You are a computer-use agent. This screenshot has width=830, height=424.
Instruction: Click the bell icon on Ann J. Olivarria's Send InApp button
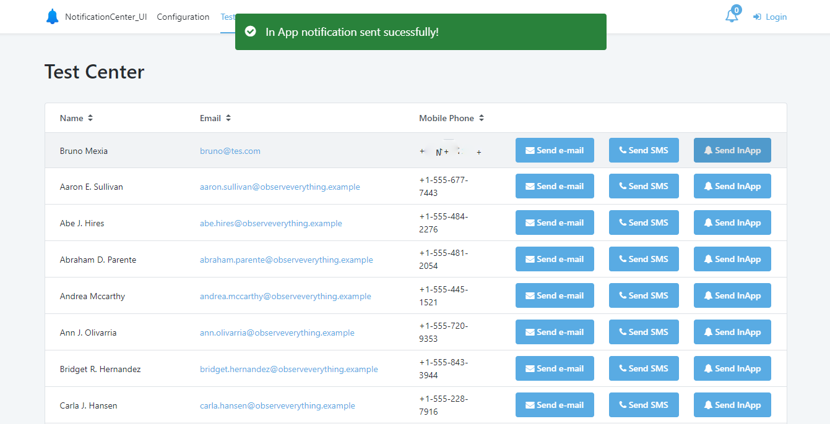709,332
